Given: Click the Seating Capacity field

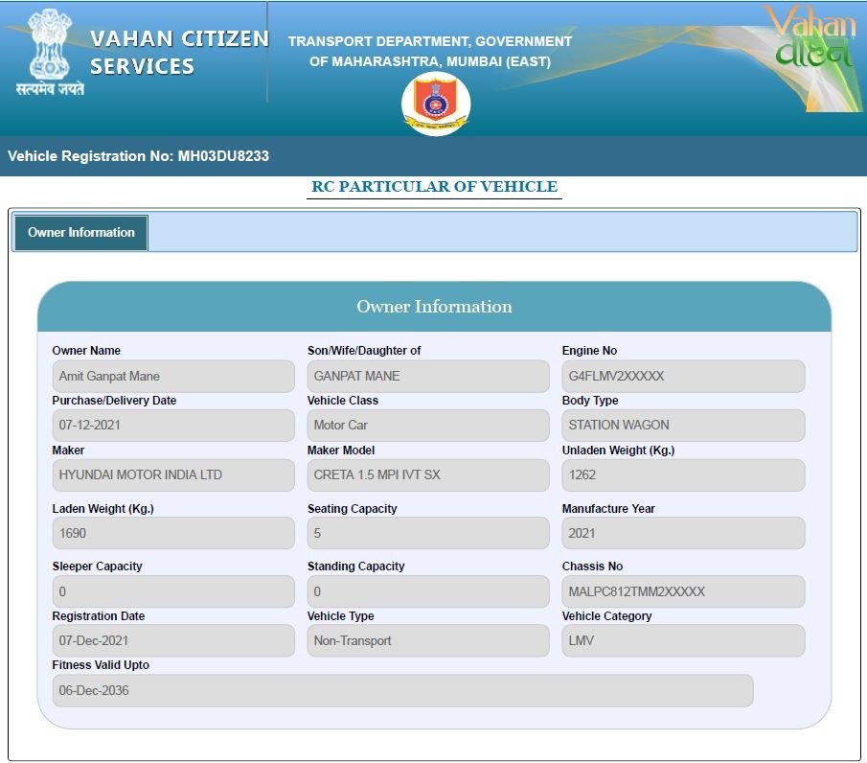Looking at the screenshot, I should [x=428, y=533].
